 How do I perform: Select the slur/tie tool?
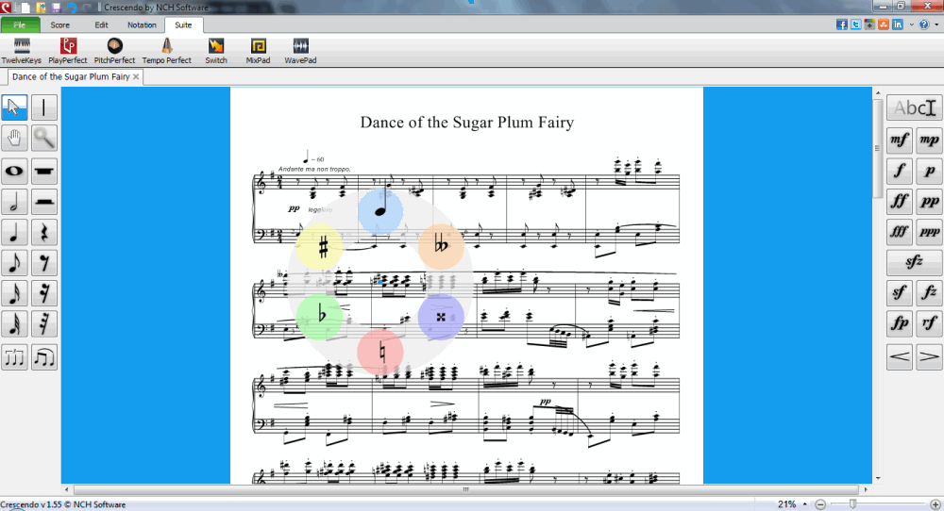point(44,357)
